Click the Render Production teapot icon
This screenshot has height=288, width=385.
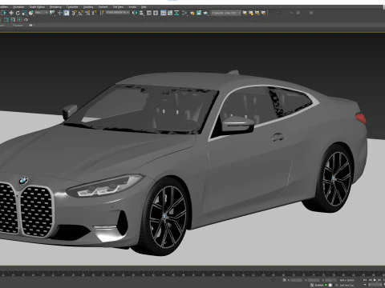coord(205,13)
